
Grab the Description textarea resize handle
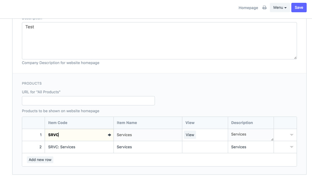tap(295, 58)
